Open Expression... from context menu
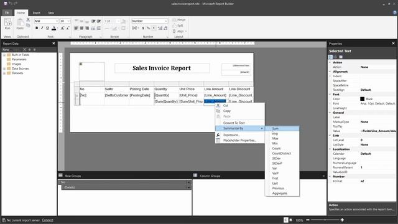The height and width of the screenshot is (224, 398). pos(240,135)
